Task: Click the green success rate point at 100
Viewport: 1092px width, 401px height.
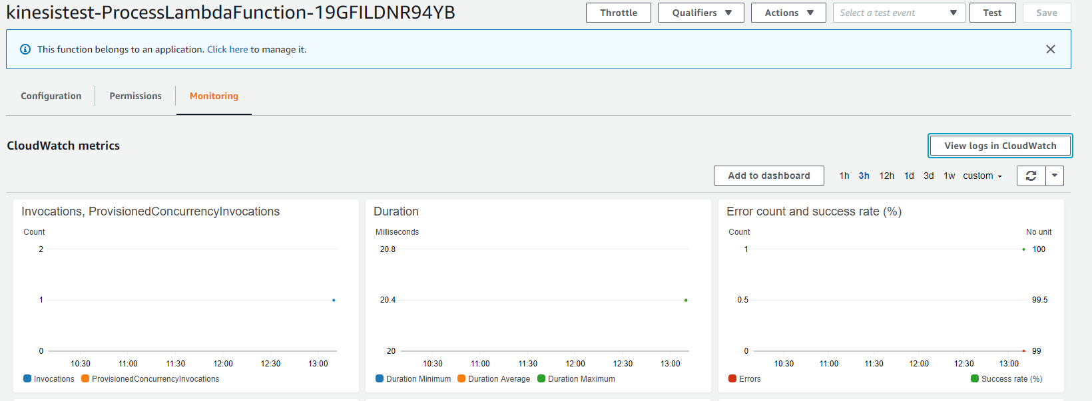Action: pos(1023,249)
